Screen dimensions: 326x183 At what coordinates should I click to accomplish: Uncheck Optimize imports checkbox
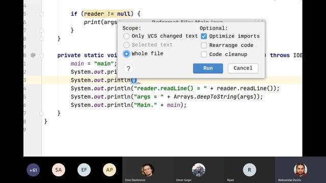click(x=204, y=36)
